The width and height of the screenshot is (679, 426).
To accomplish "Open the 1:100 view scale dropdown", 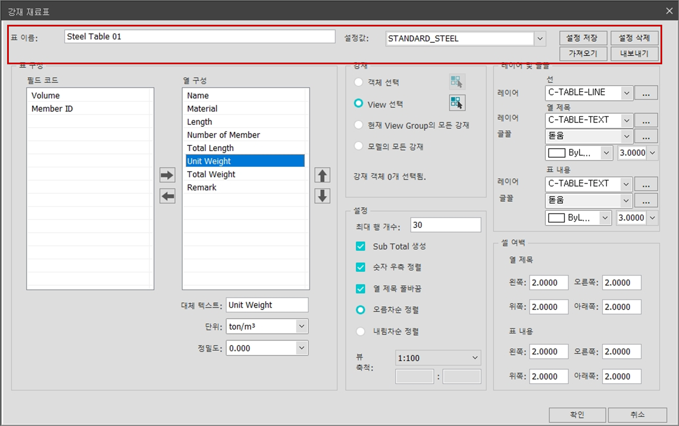I will pyautogui.click(x=475, y=358).
